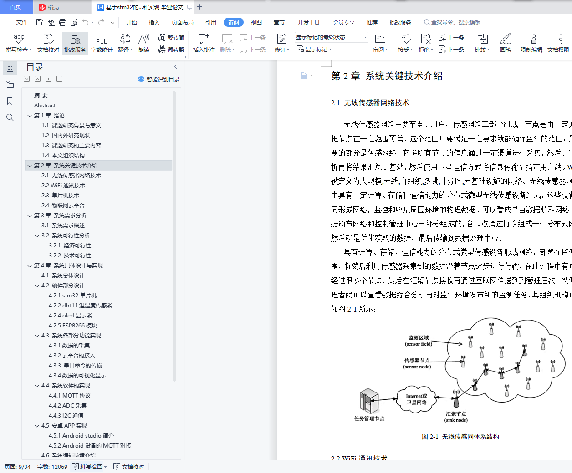The image size is (572, 473).
Task: Switch to the 开始 ribbon tab
Action: tap(132, 22)
